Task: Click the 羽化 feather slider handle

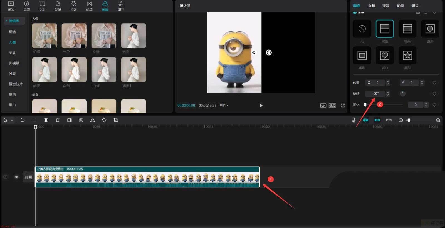Action: point(365,105)
